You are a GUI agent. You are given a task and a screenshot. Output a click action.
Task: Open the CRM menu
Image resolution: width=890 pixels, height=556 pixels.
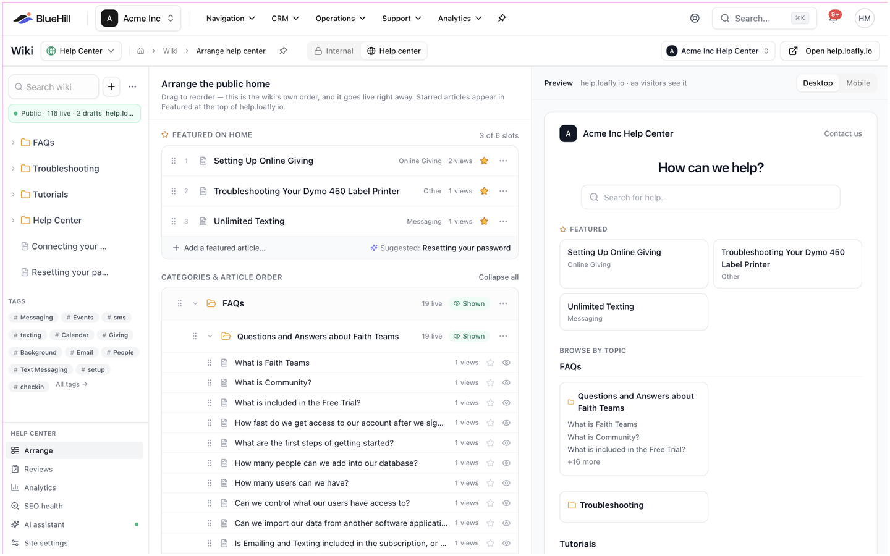[x=285, y=19]
